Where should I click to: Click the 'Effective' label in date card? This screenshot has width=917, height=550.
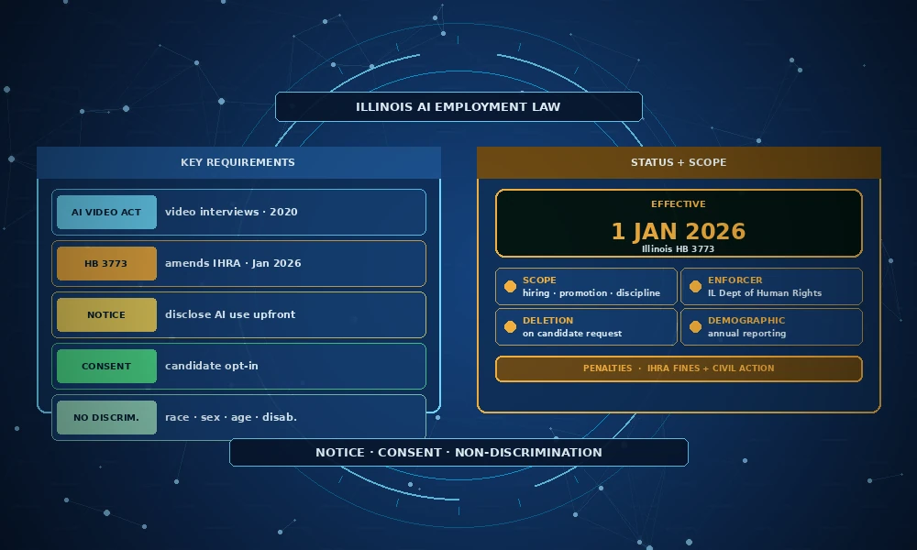coord(679,204)
